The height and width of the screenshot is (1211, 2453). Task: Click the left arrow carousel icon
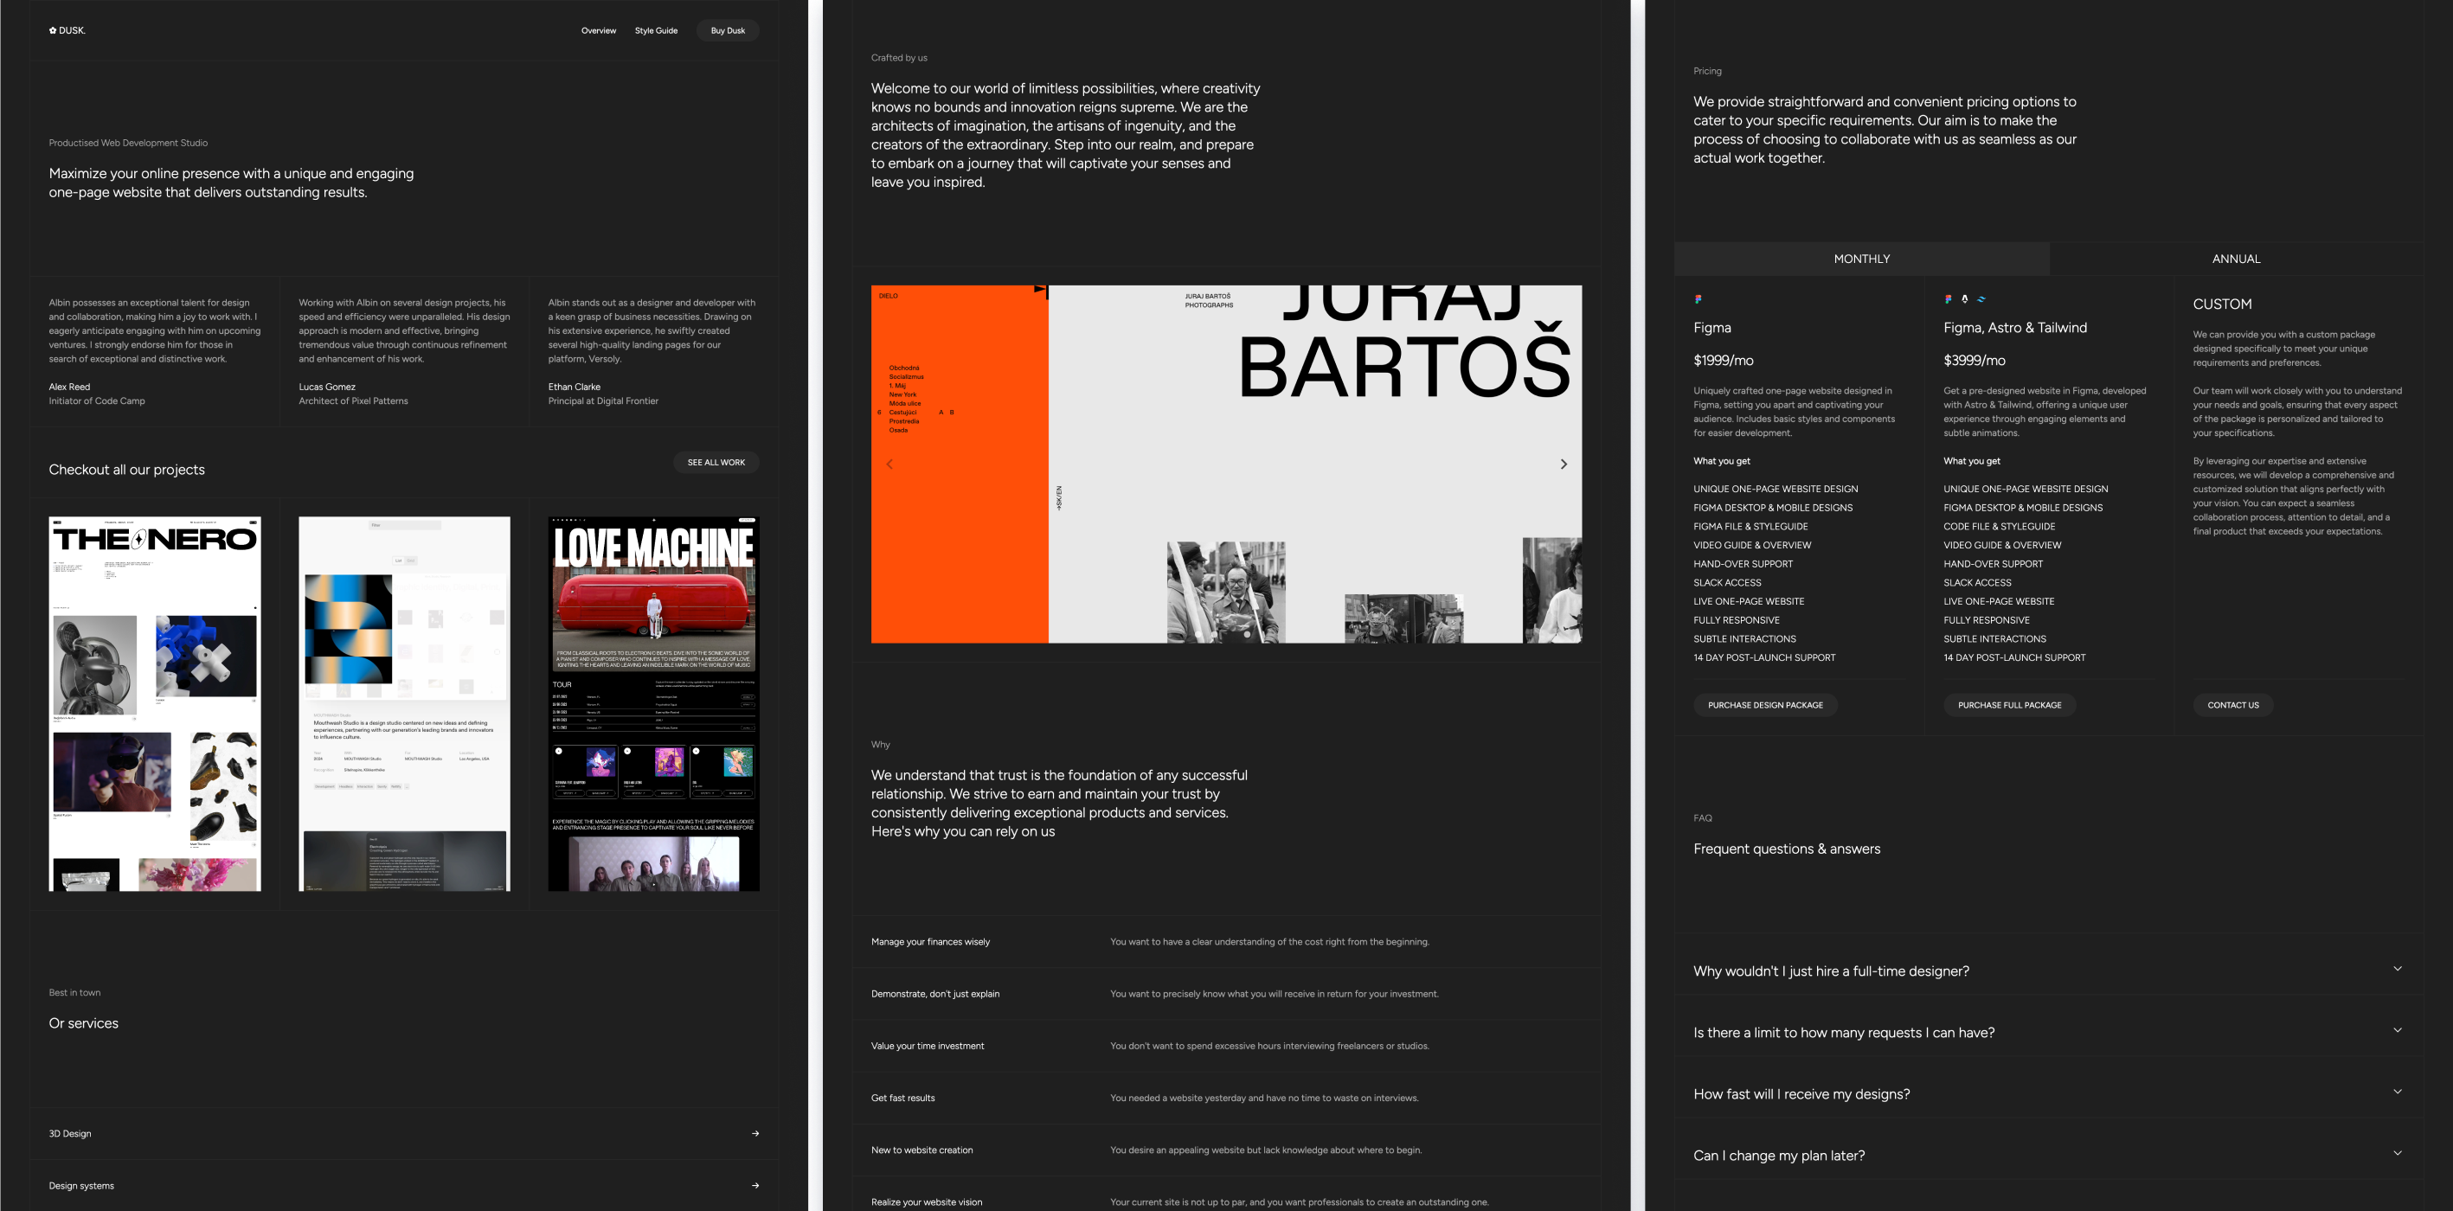tap(890, 463)
